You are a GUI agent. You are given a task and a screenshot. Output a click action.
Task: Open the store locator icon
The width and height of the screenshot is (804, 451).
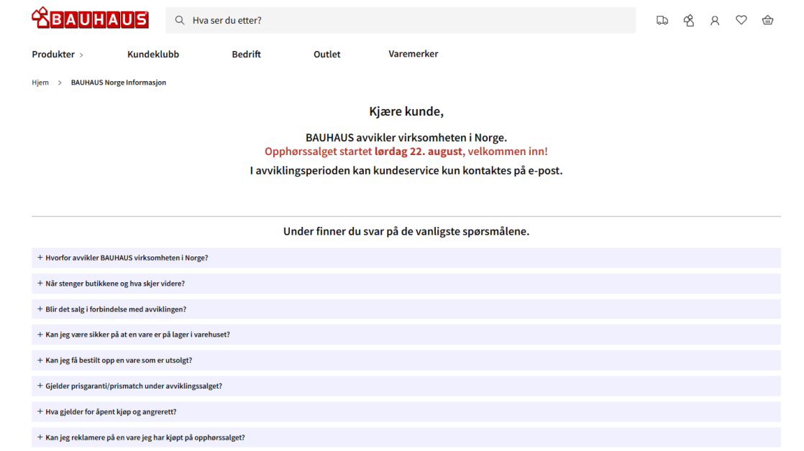click(x=689, y=21)
